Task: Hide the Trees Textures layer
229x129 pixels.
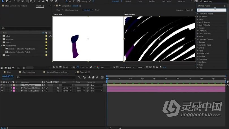Action: click(x=2, y=85)
